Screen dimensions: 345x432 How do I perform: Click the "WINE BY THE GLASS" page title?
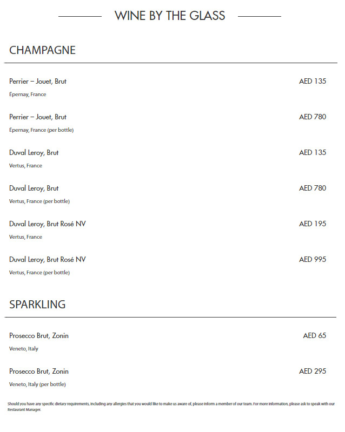[170, 16]
